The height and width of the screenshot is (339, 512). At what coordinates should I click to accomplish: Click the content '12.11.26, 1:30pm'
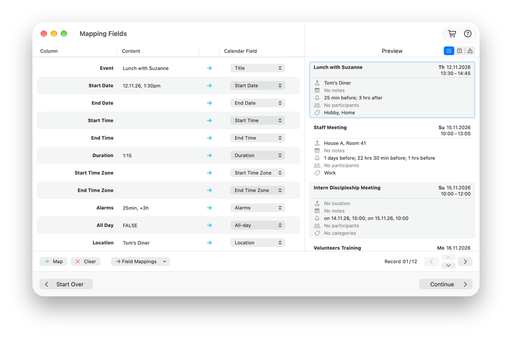[142, 85]
